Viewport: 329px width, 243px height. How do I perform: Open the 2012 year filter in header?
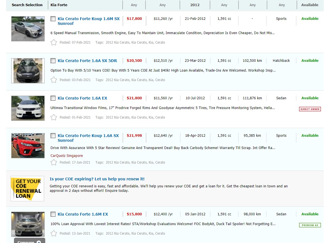click(x=195, y=5)
